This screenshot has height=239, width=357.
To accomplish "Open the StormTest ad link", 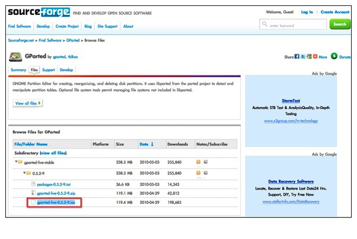I will (x=291, y=100).
